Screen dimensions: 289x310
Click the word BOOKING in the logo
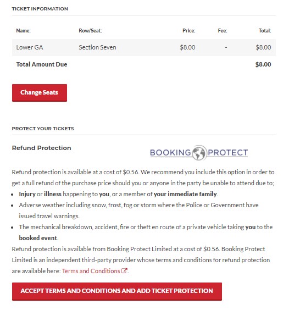pyautogui.click(x=170, y=153)
